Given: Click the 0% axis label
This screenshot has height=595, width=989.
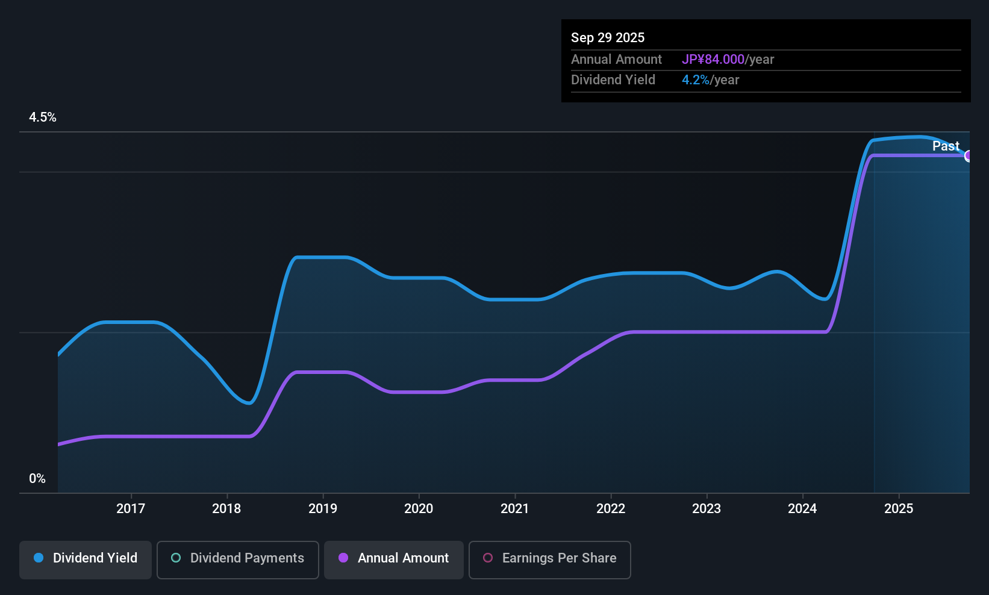Looking at the screenshot, I should click(37, 478).
